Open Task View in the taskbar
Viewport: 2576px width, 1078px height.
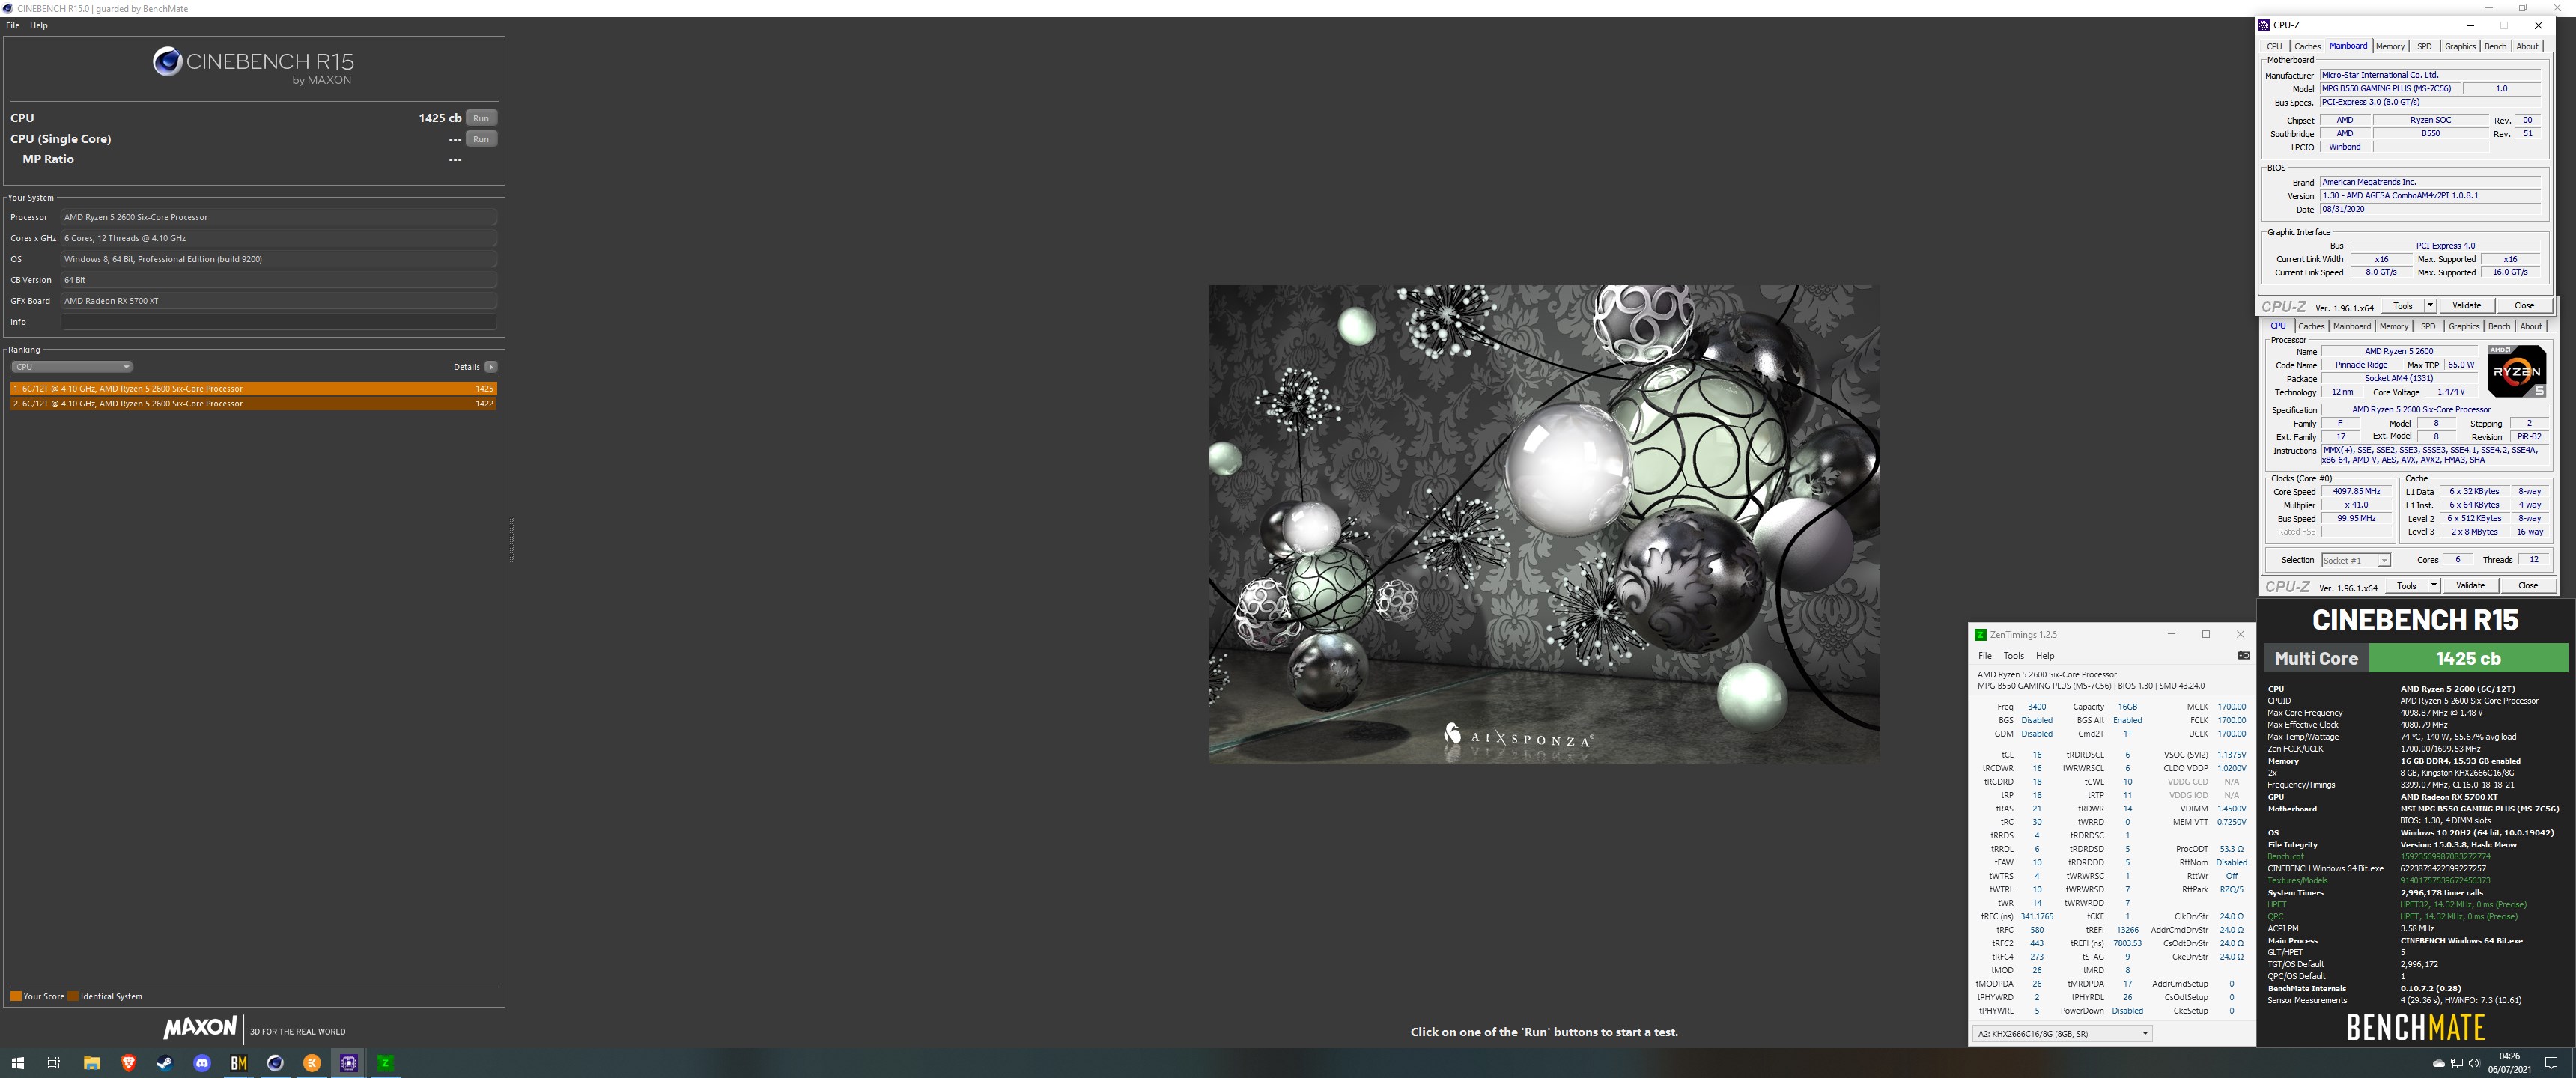(54, 1063)
